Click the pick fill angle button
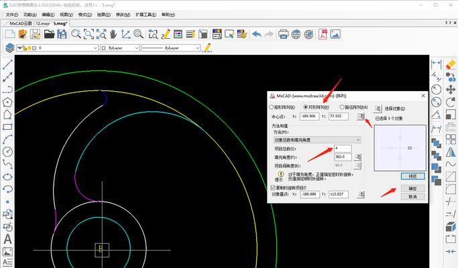This screenshot has width=458, height=268. 357,157
